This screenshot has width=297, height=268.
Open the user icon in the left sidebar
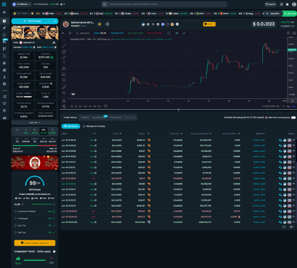[x=4, y=77]
